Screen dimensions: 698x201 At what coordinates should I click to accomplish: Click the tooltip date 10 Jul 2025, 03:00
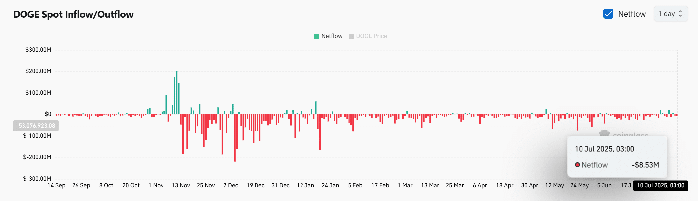pyautogui.click(x=604, y=149)
